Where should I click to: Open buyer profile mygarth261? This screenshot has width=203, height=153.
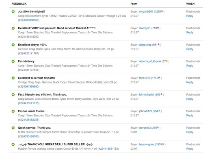(x=146, y=11)
